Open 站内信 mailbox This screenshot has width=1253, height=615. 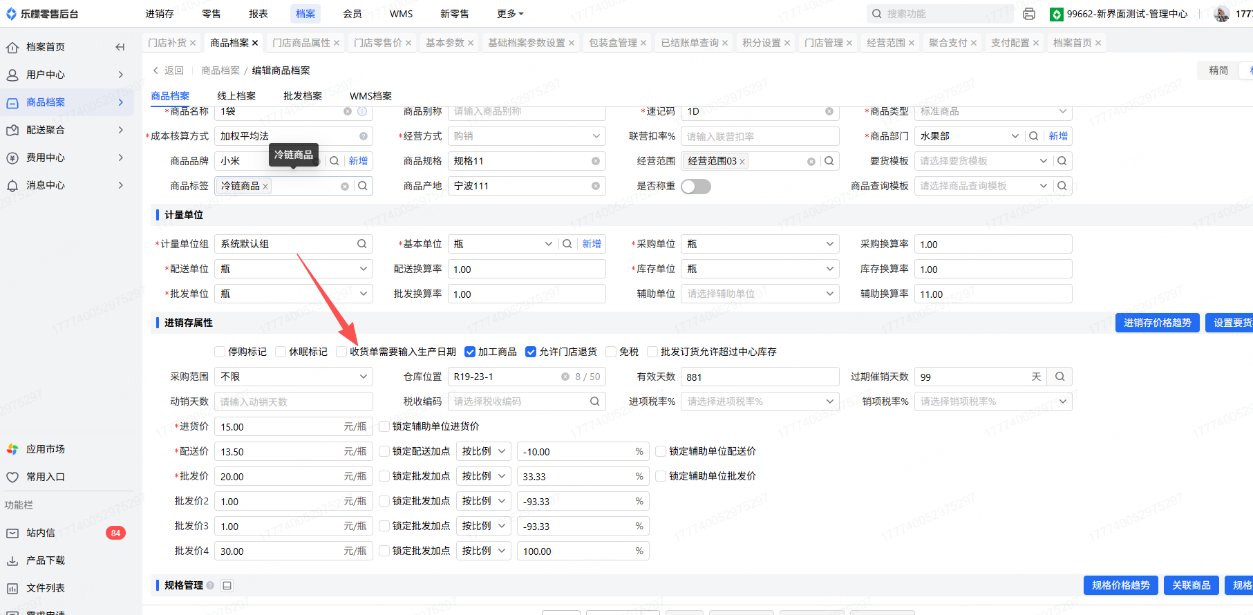tap(66, 533)
